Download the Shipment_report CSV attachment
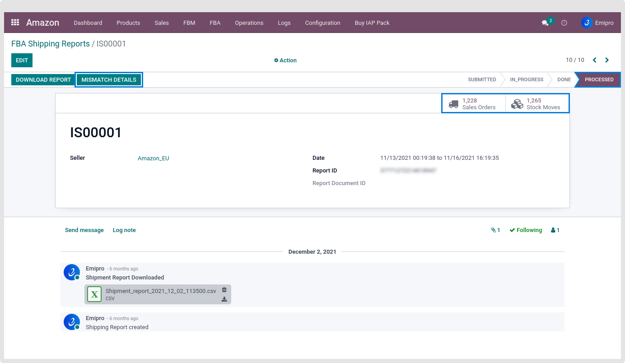This screenshot has height=363, width=625. point(224,299)
